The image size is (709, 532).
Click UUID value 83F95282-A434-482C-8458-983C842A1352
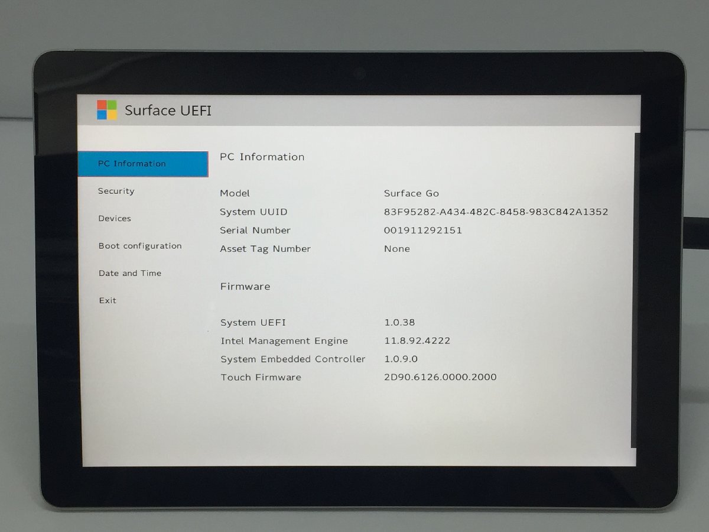tap(496, 212)
